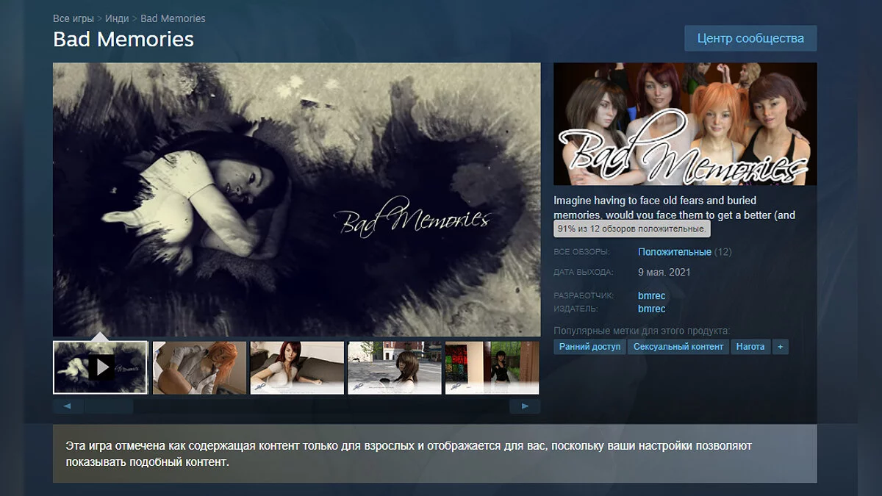Click the 91% из 12 обзоров tooltip
The image size is (882, 496).
click(x=633, y=229)
